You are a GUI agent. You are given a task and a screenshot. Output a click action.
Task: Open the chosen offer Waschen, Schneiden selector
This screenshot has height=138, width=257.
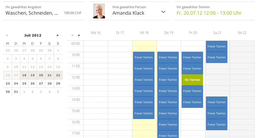pos(43,11)
